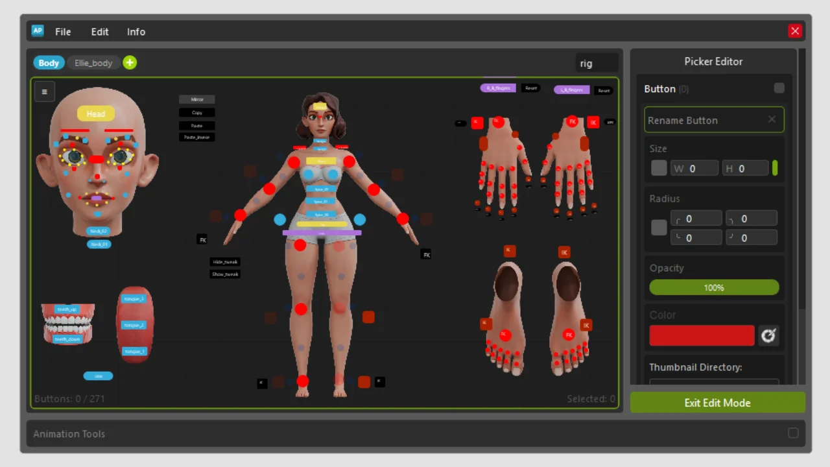This screenshot has height=467, width=830.
Task: Enable the Animation Tools checkbox
Action: (793, 433)
